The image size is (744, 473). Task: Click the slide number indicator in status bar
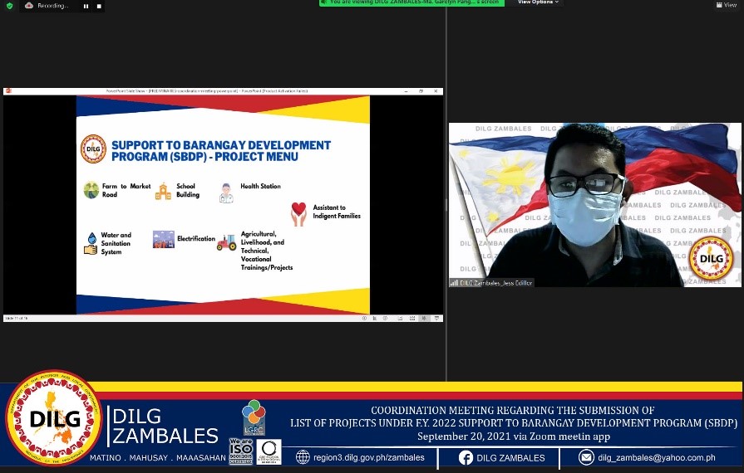click(17, 318)
